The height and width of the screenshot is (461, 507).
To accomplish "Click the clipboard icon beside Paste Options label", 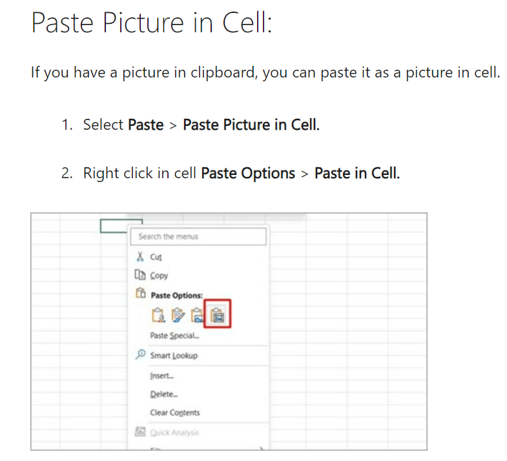I will (140, 294).
